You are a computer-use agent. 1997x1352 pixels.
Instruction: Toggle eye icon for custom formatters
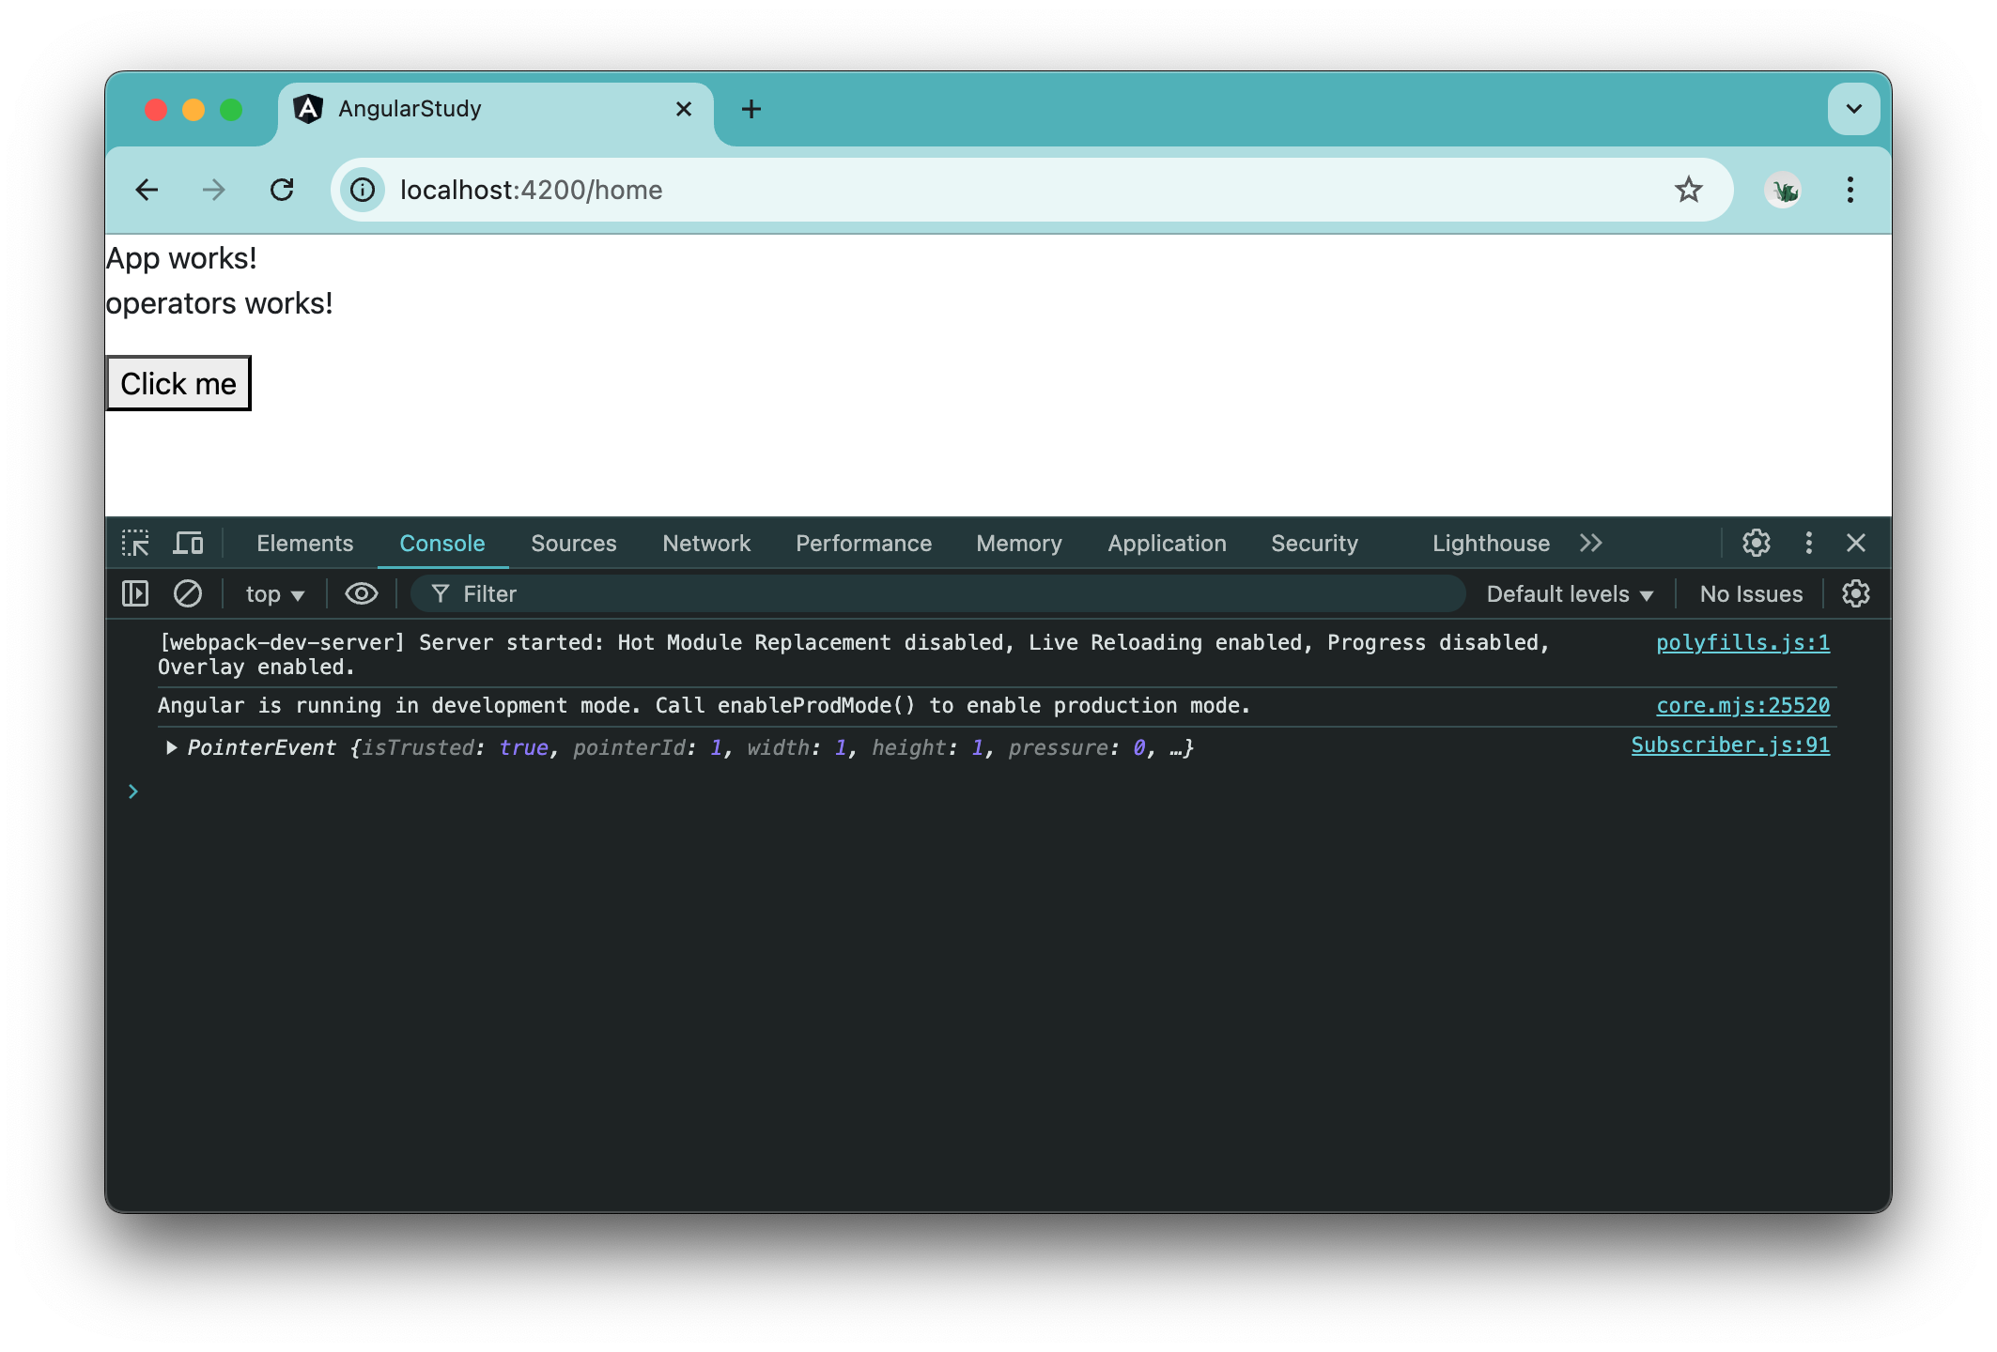point(363,593)
